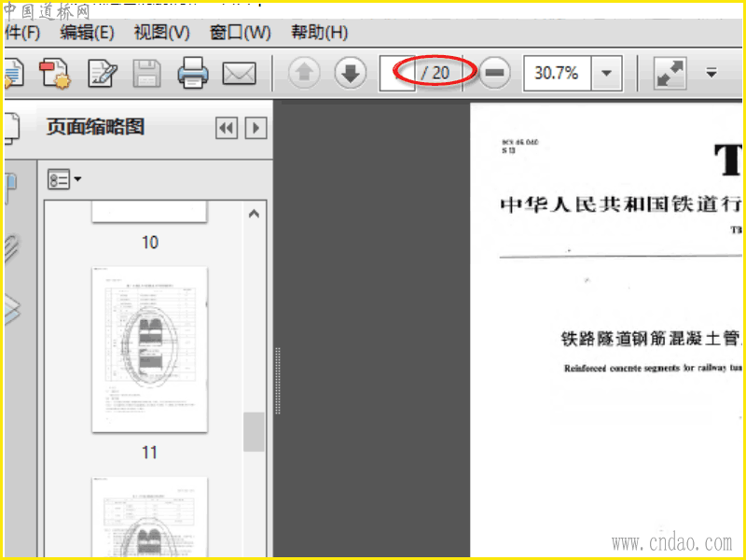Click the page label 10
Image resolution: width=746 pixels, height=560 pixels.
[150, 243]
